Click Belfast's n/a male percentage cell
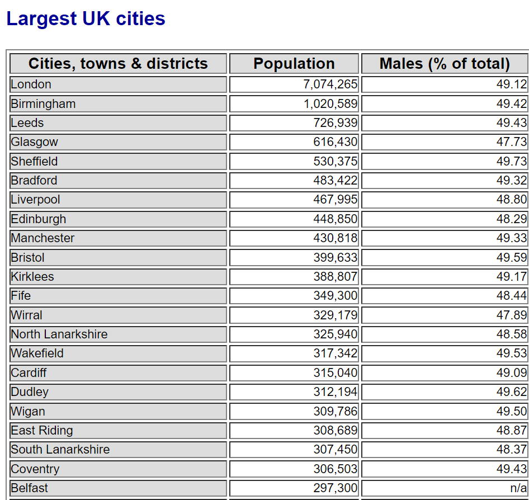Viewport: 529px width, 500px height. pyautogui.click(x=445, y=488)
